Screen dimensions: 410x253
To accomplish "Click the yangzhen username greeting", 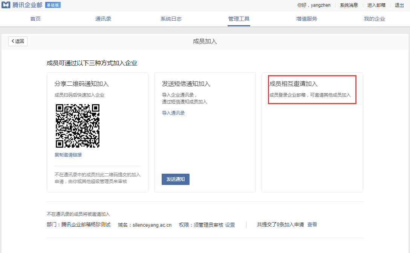I will tap(314, 5).
